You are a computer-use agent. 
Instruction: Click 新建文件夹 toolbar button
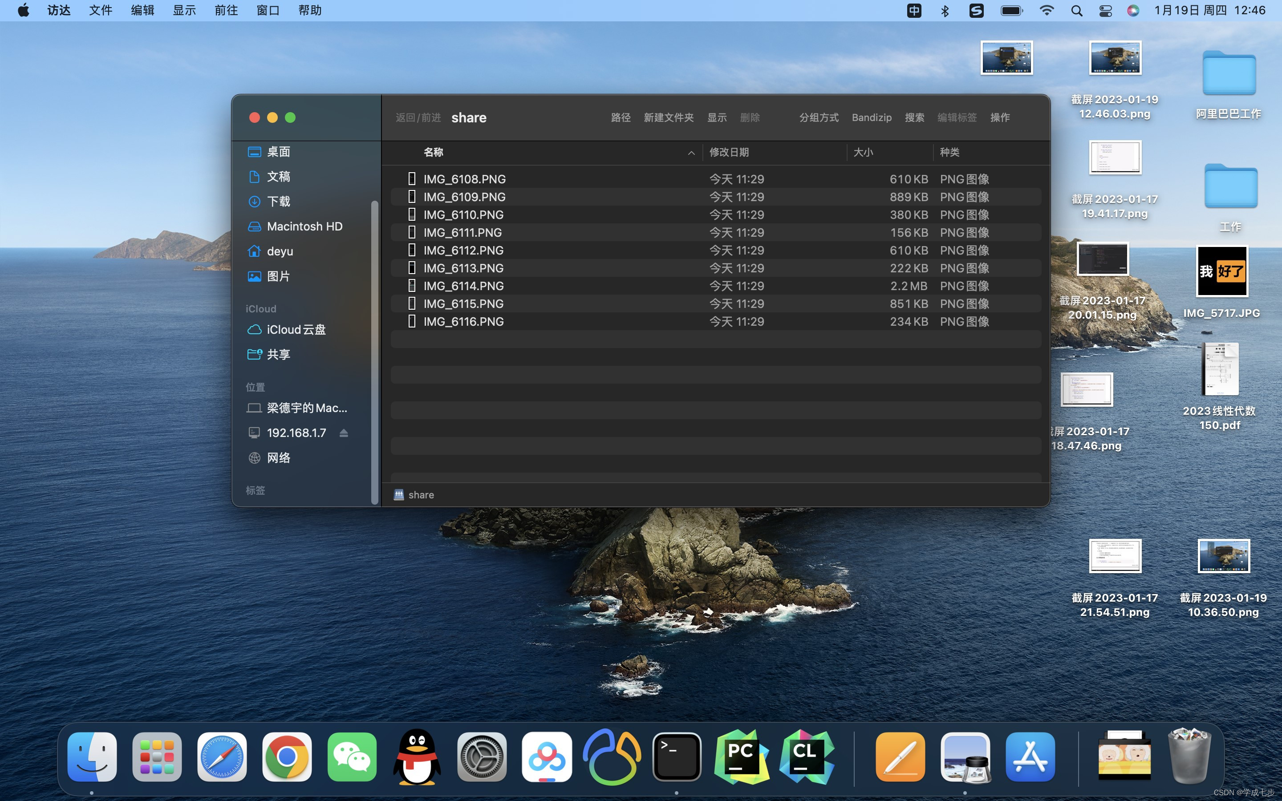669,117
